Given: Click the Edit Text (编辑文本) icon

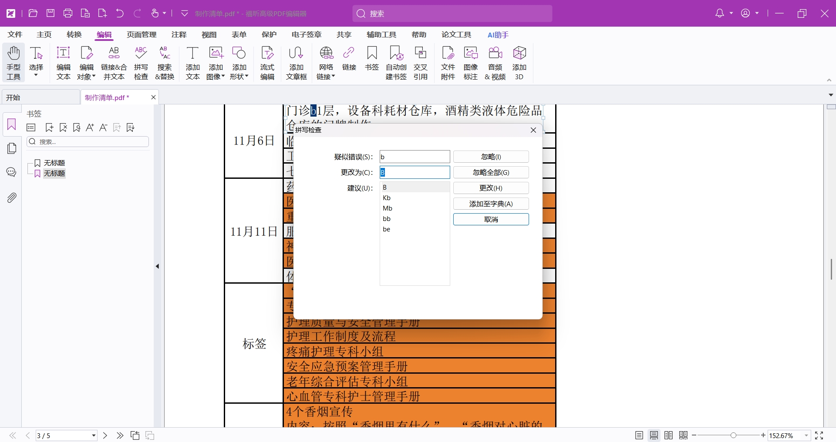Looking at the screenshot, I should click(x=63, y=63).
